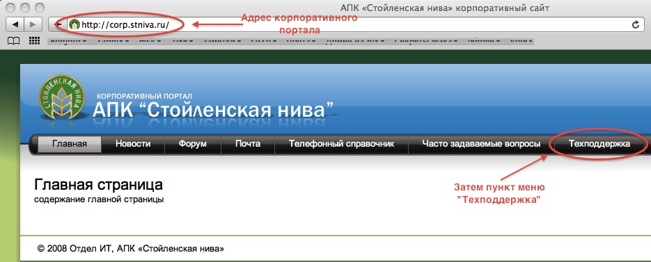Go back with the browser back arrow
This screenshot has height=262, width=651.
15,24
